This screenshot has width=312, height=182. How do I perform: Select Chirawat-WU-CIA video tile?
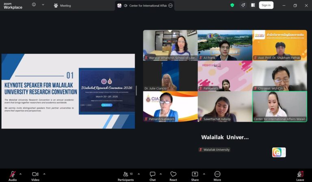coord(279,76)
